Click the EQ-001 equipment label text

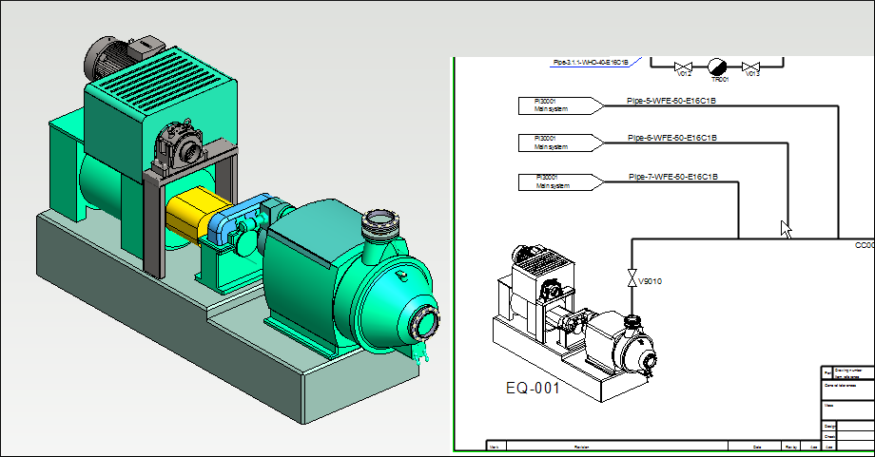pos(532,389)
